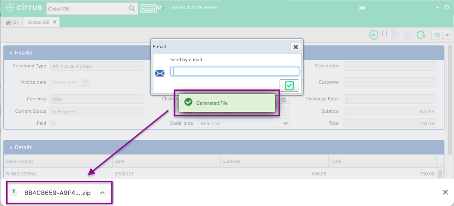This screenshot has height=206, width=454.
Task: Click the 750.00 total cell
Action: (x=427, y=174)
